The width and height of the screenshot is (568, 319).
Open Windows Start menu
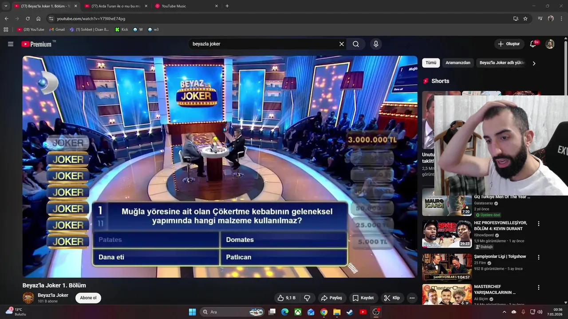192,312
